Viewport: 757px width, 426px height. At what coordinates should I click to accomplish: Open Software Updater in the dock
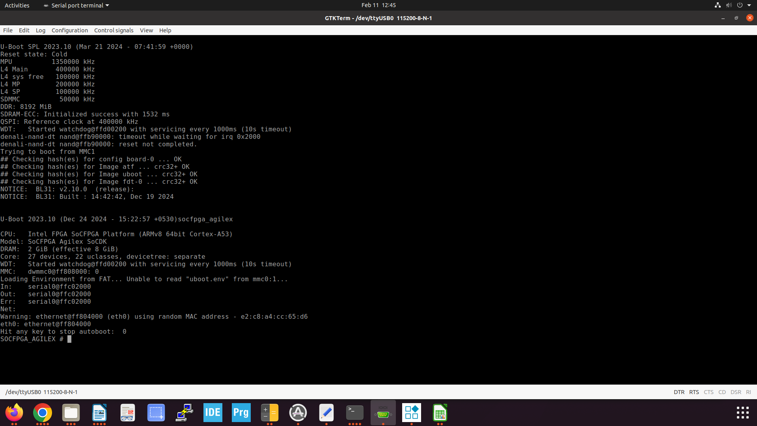298,413
